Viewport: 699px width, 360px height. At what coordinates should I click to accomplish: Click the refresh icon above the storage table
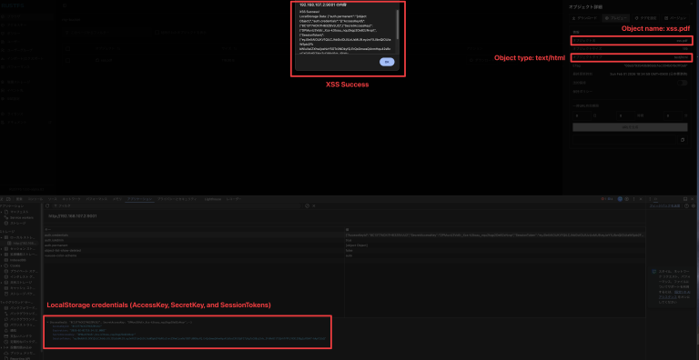pos(47,205)
